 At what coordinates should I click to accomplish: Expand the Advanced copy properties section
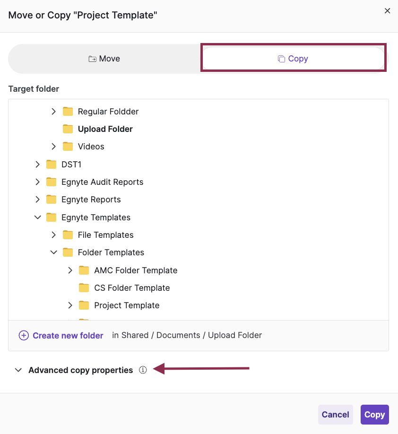pyautogui.click(x=18, y=370)
